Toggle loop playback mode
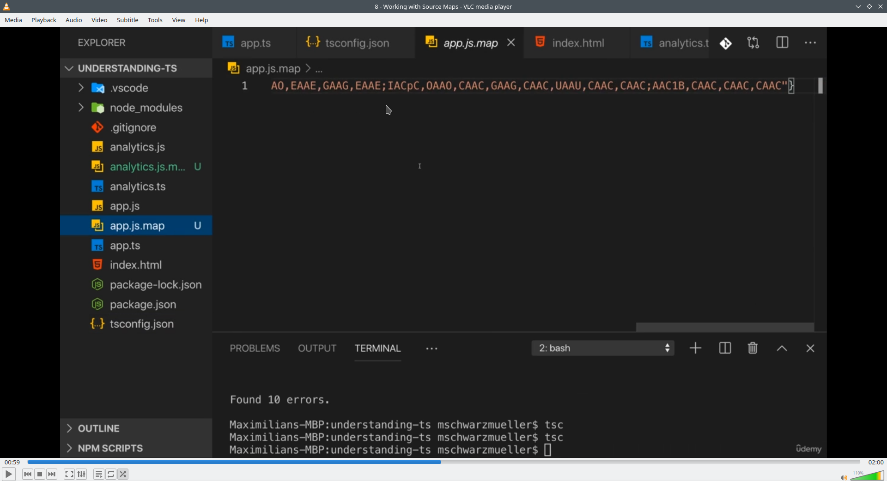The width and height of the screenshot is (887, 481). tap(111, 474)
